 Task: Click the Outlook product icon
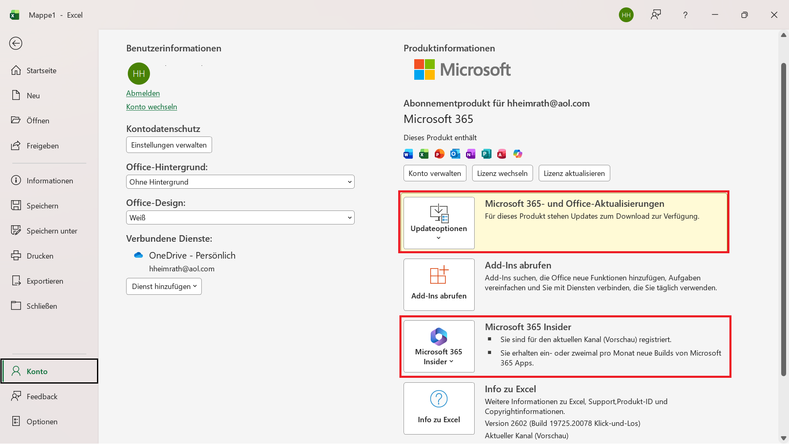(x=455, y=154)
